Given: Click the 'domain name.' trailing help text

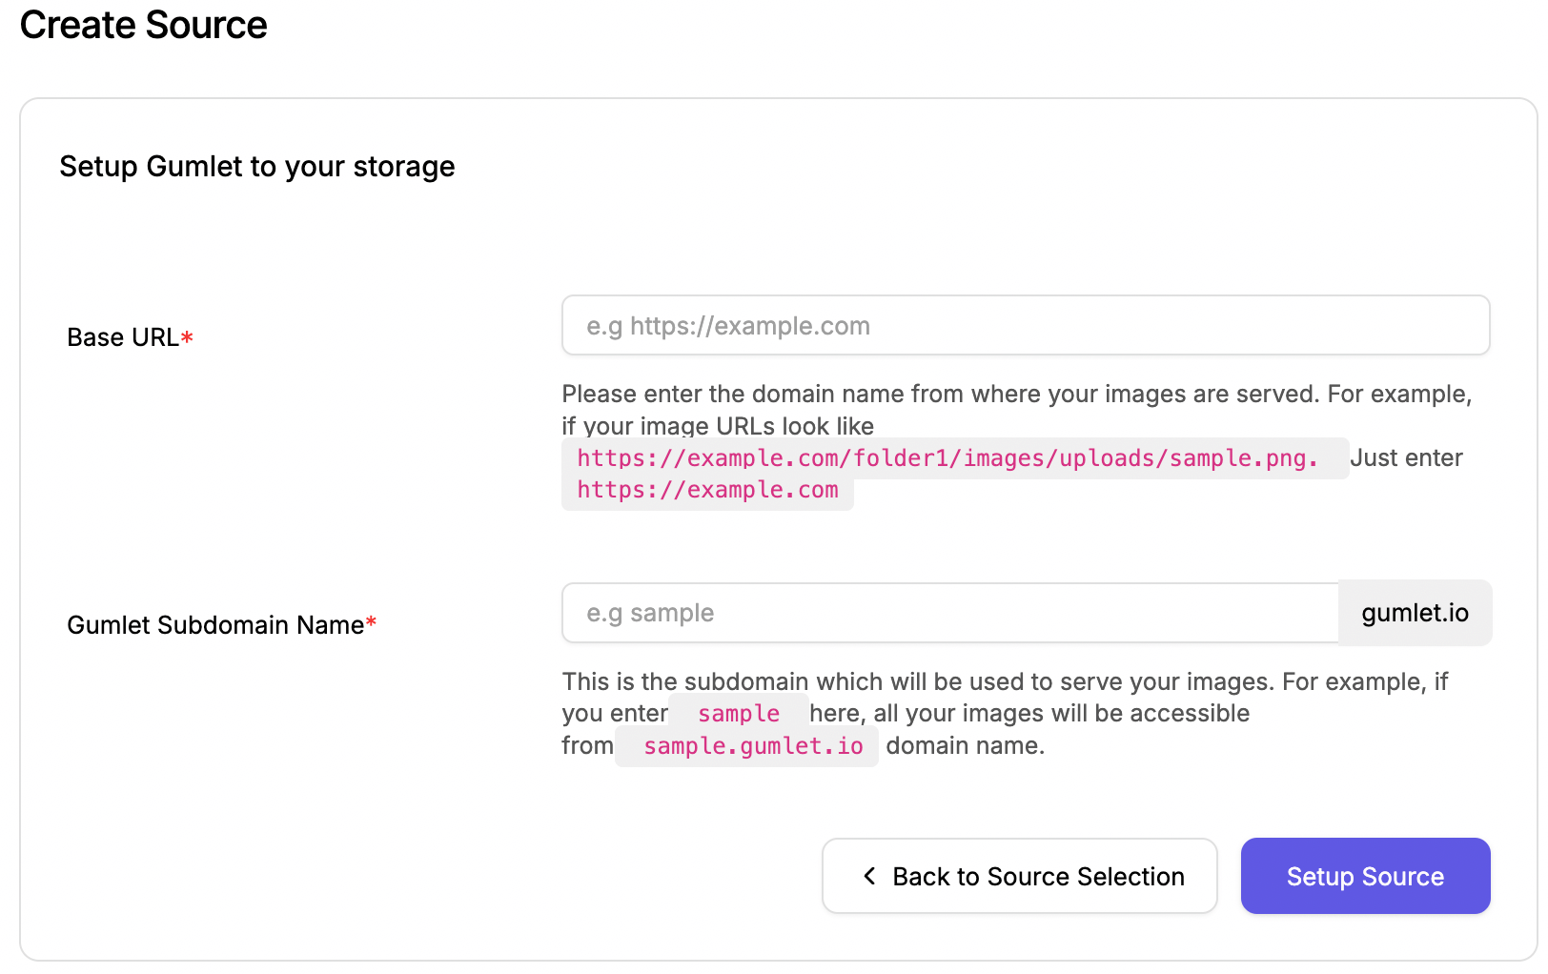Looking at the screenshot, I should (x=966, y=745).
